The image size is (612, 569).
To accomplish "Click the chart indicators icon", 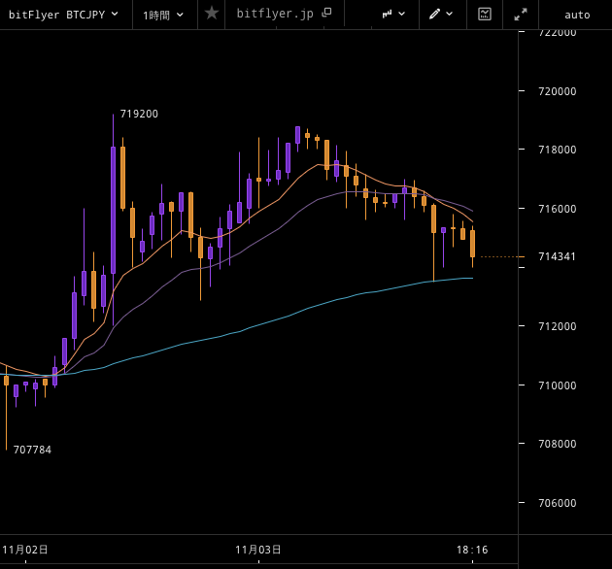I will click(485, 14).
